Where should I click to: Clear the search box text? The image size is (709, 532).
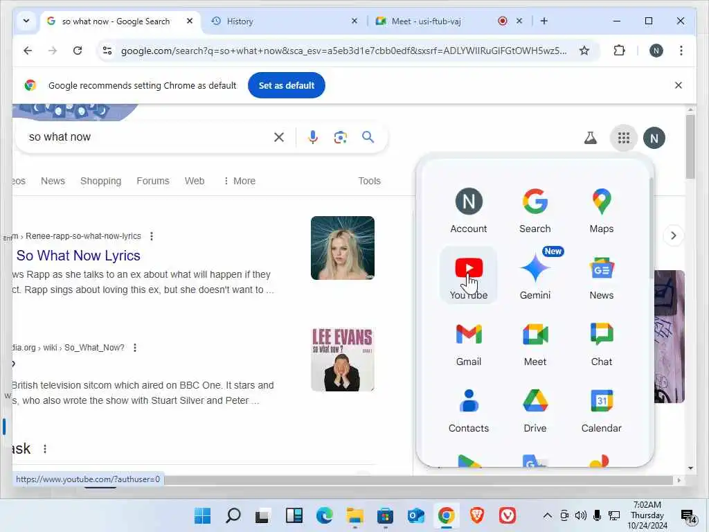(279, 137)
